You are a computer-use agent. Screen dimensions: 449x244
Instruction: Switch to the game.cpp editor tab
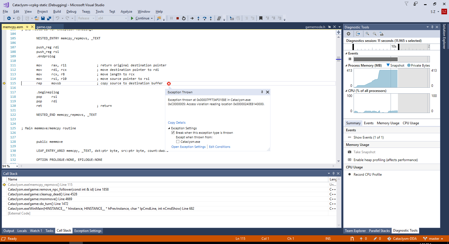click(x=44, y=27)
